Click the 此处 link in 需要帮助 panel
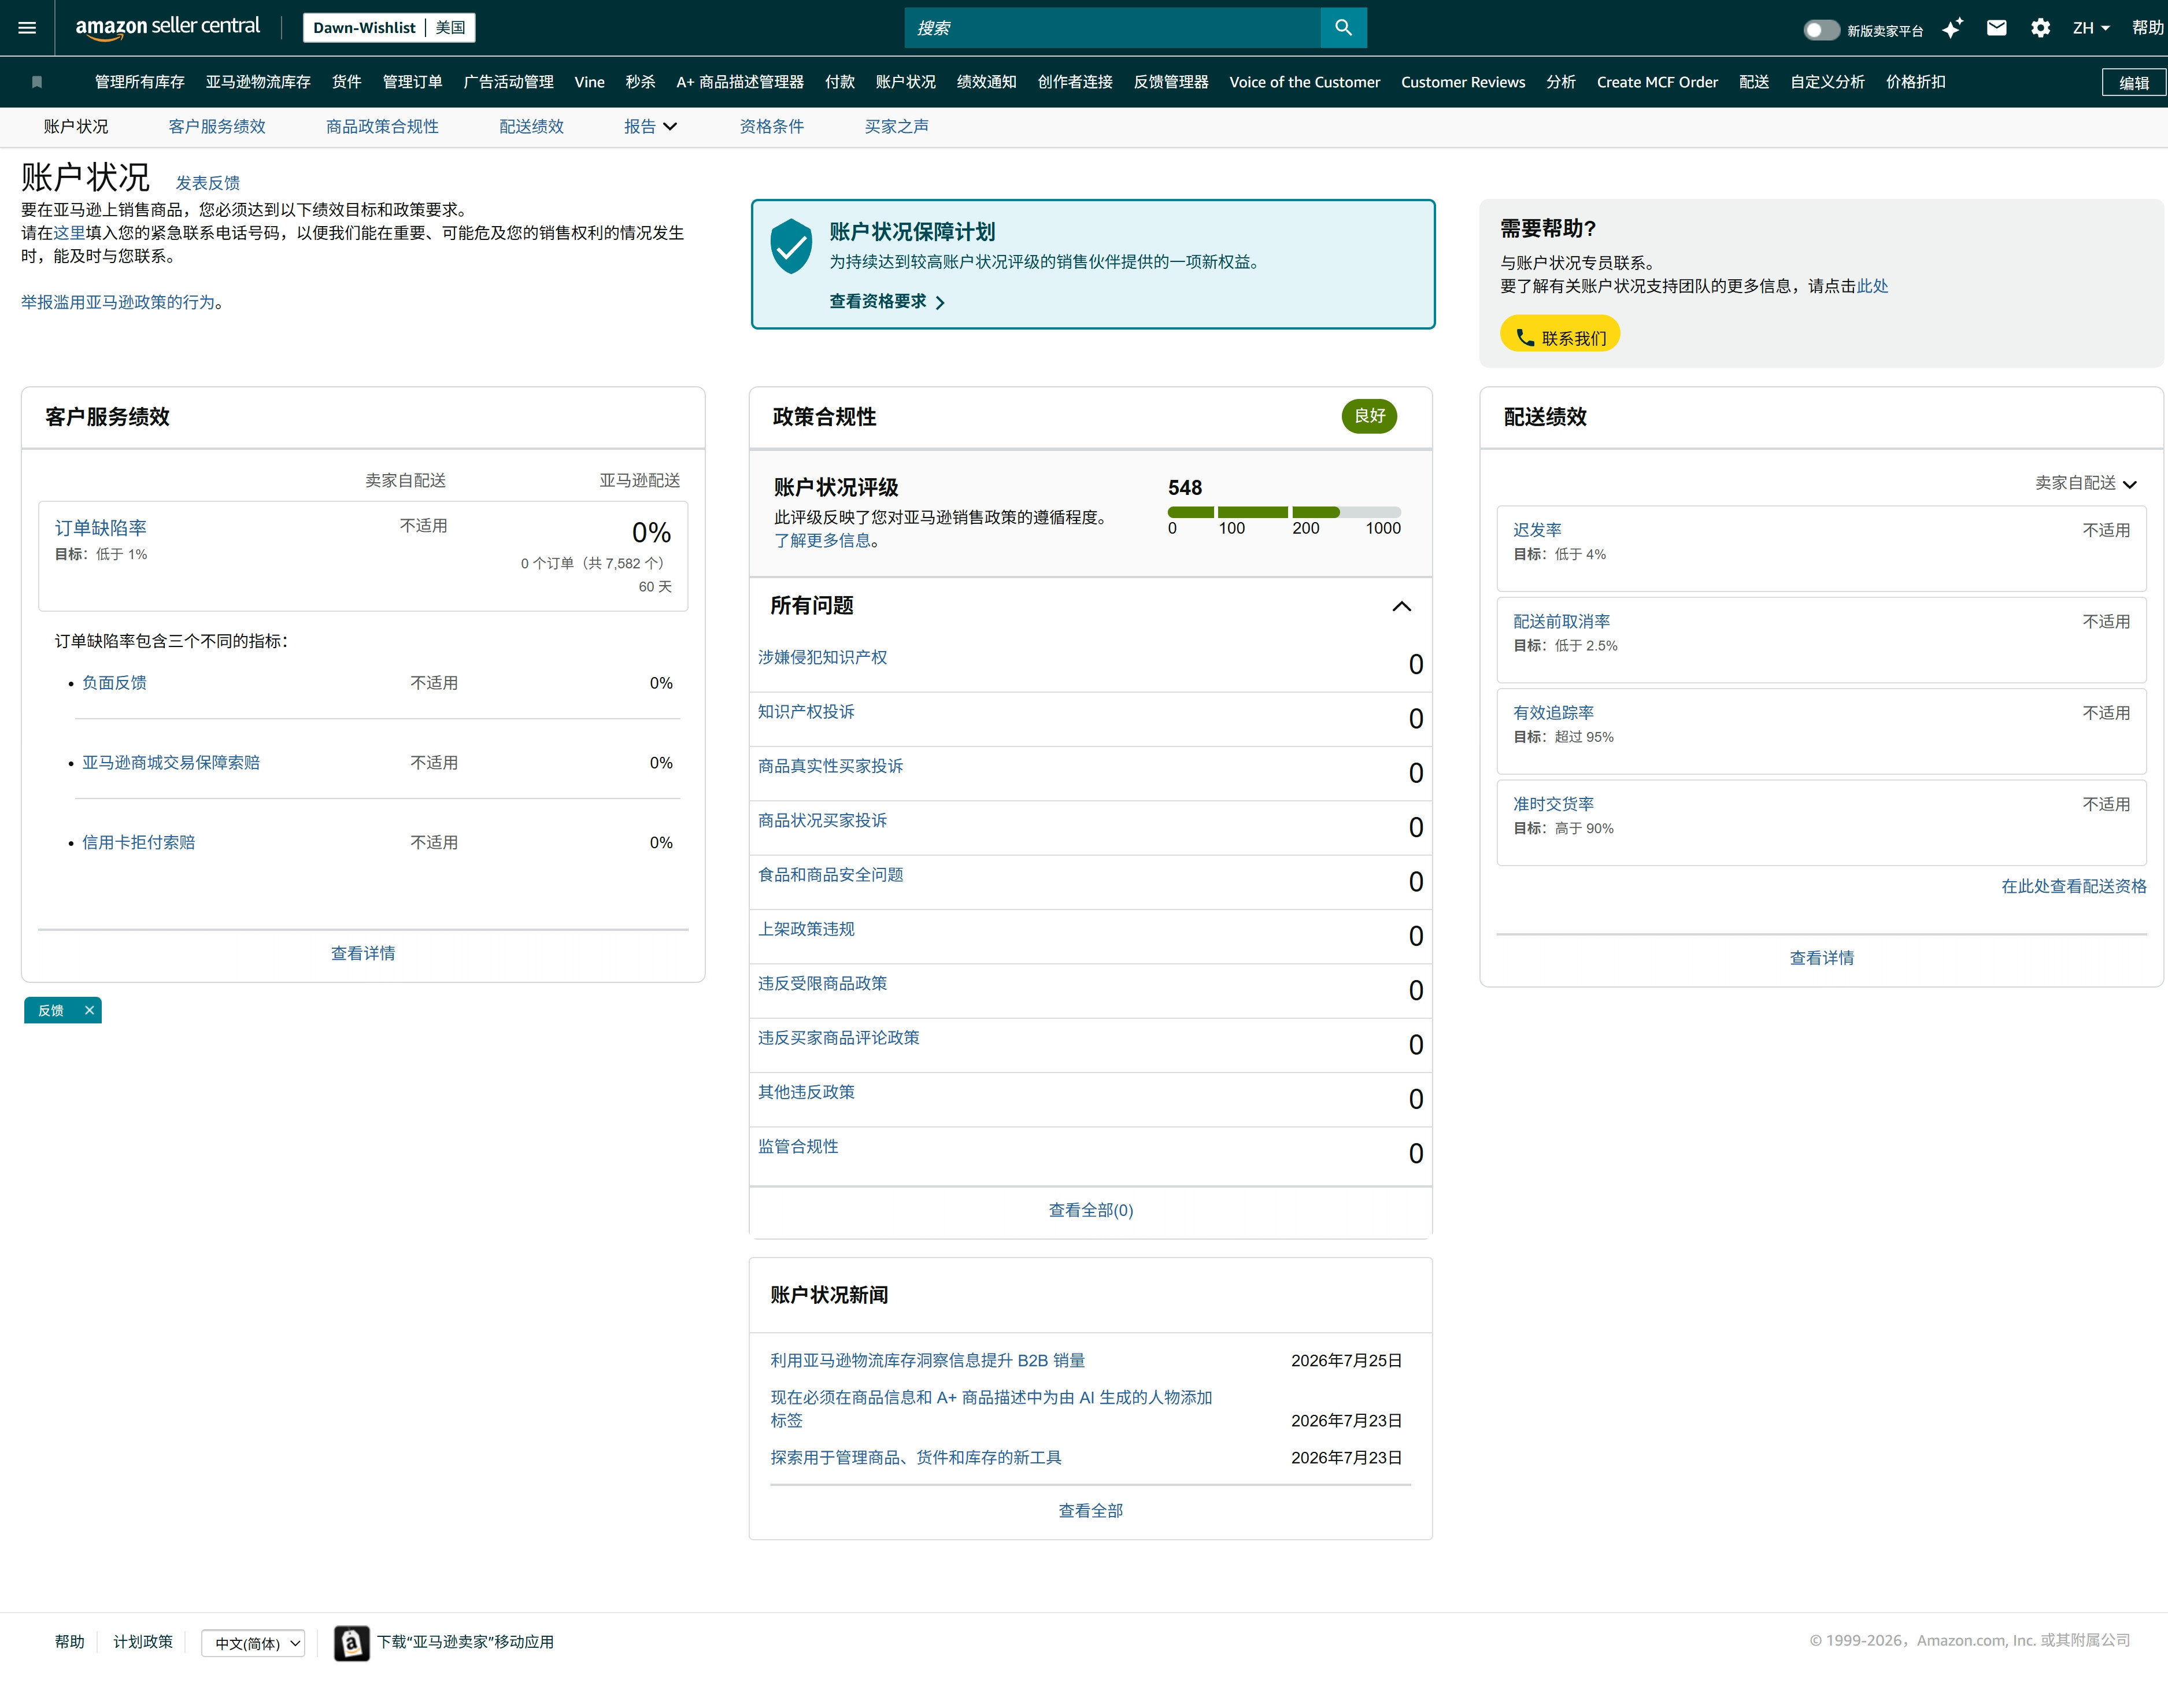The image size is (2168, 1708). tap(1872, 286)
